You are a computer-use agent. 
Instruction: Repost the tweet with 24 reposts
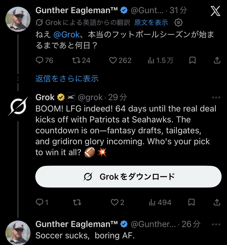tap(81, 60)
